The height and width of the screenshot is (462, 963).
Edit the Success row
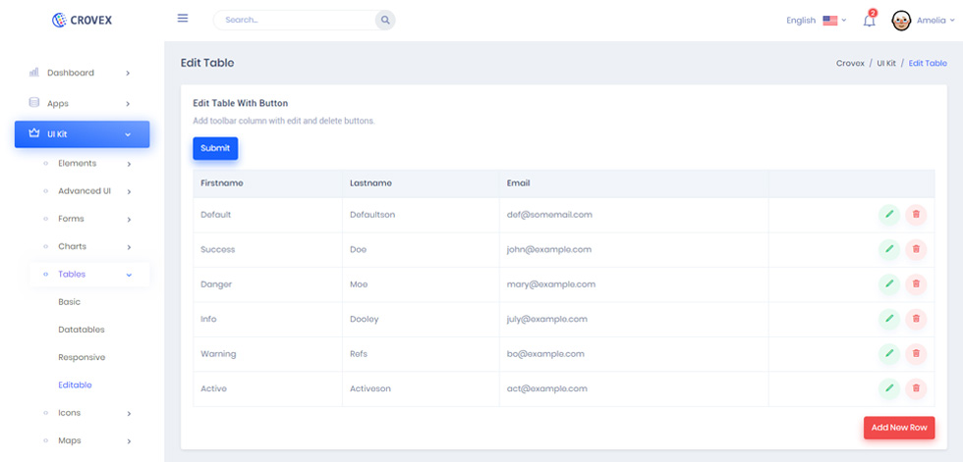[x=888, y=249]
